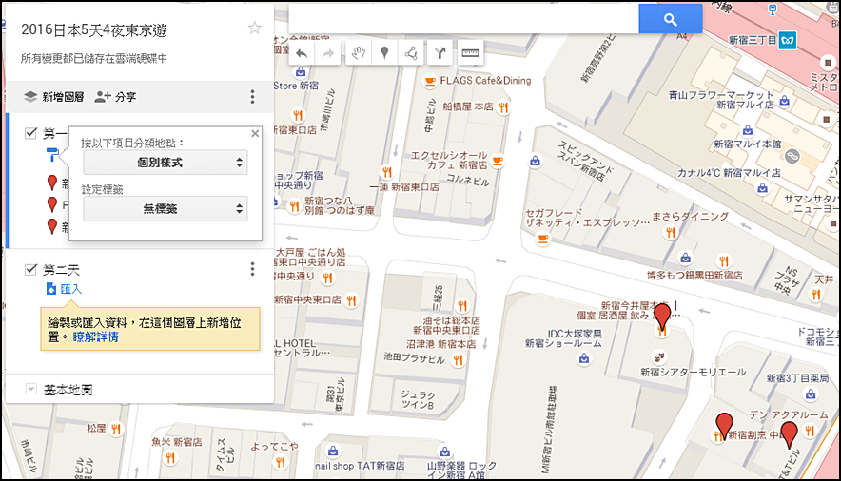Click the まさらダイニング restaurant icon

click(671, 233)
